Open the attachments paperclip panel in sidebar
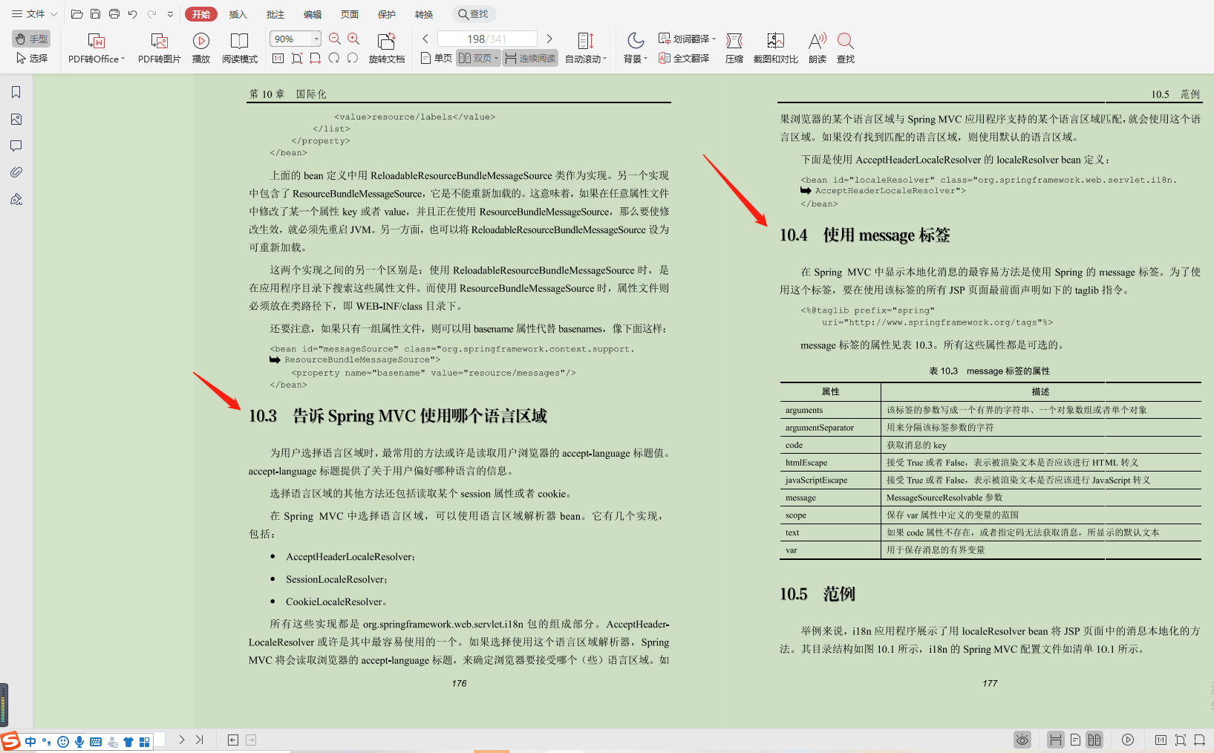The height and width of the screenshot is (753, 1214). [16, 172]
